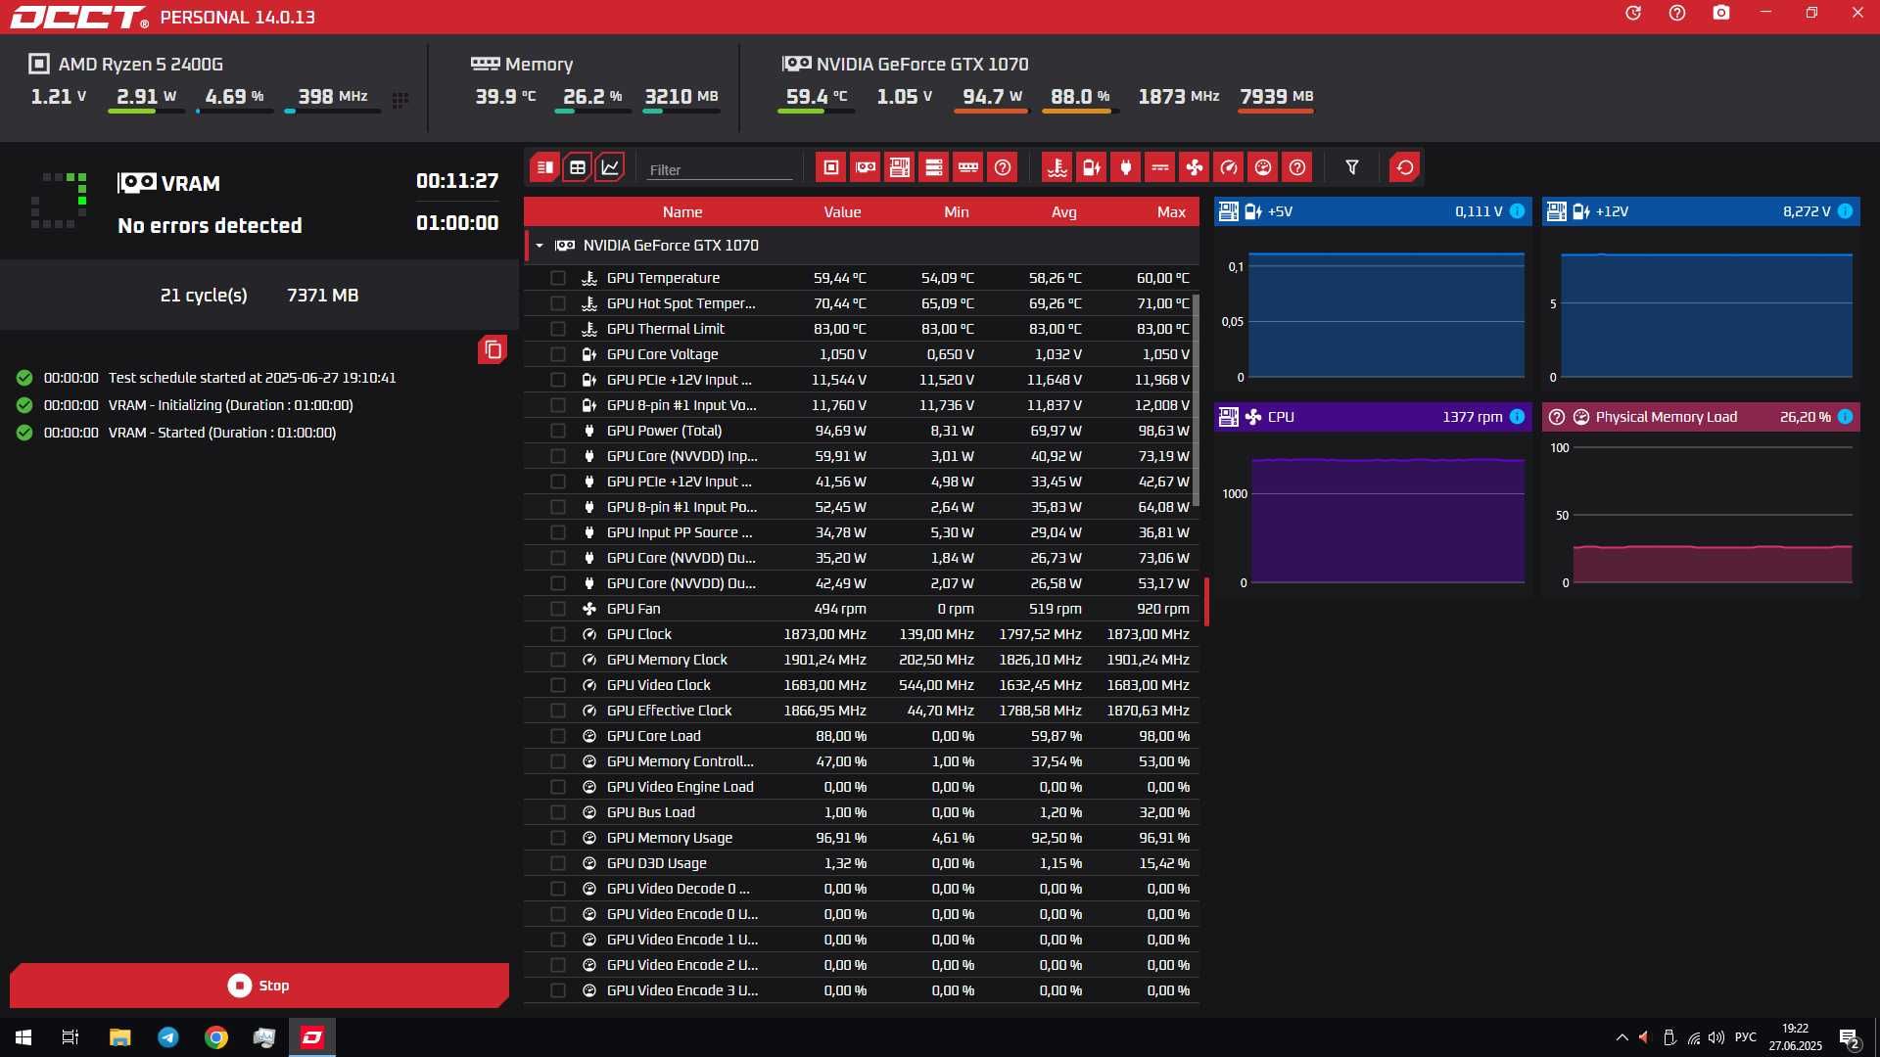Toggle the voltage sensor filter icon
Image resolution: width=1880 pixels, height=1057 pixels.
(1092, 167)
